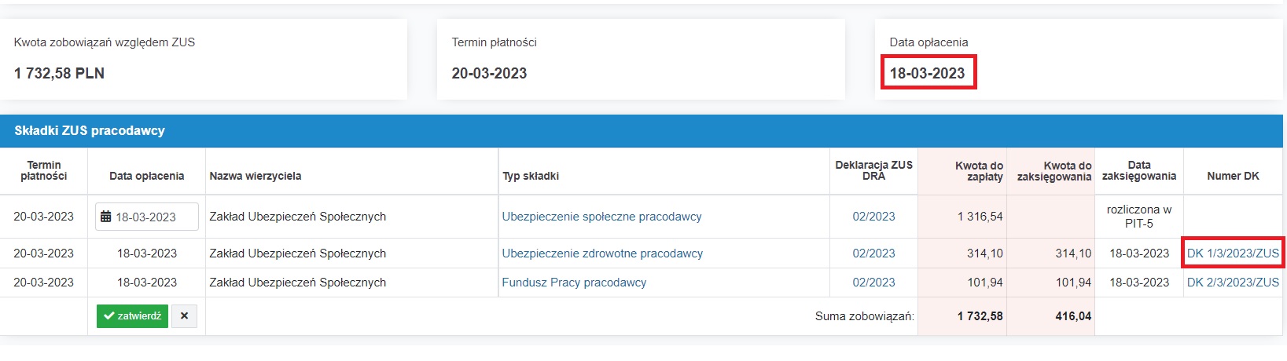The height and width of the screenshot is (361, 1287).
Task: Click the Numer DK column header
Action: pyautogui.click(x=1233, y=176)
